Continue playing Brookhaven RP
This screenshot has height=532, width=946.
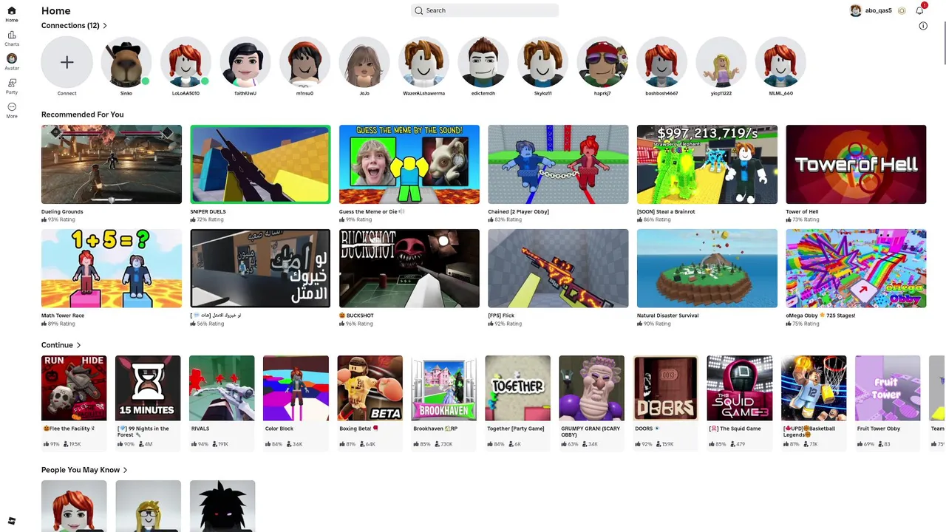pos(443,388)
